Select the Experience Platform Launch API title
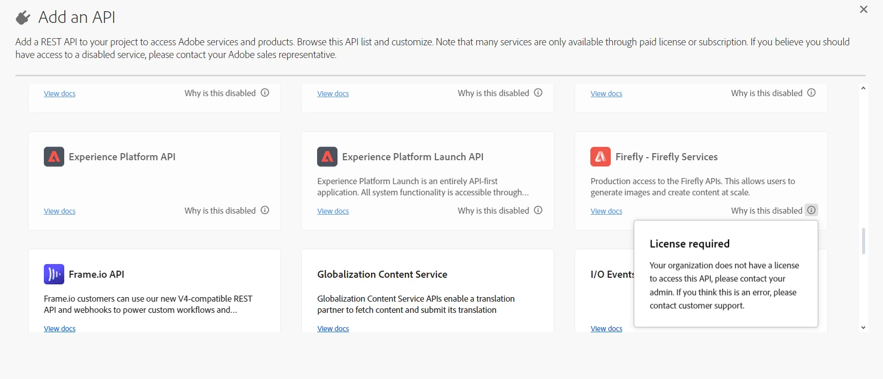This screenshot has width=883, height=379. click(x=413, y=157)
